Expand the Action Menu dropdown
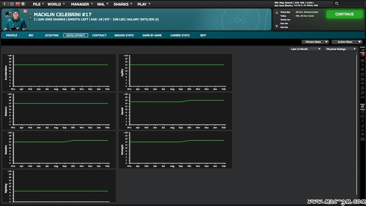The height and width of the screenshot is (206, 366). click(x=347, y=42)
